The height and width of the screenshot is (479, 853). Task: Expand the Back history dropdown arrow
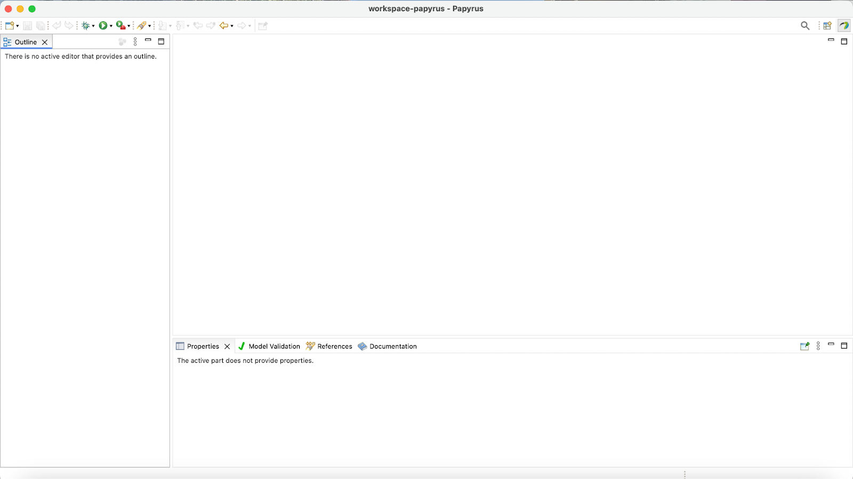pyautogui.click(x=232, y=26)
